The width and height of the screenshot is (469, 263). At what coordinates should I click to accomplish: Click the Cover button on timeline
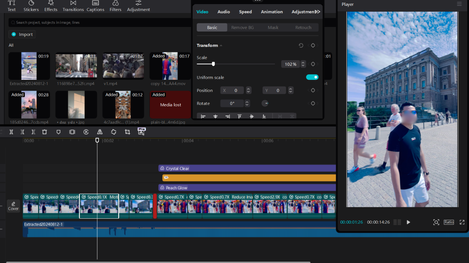click(x=13, y=206)
